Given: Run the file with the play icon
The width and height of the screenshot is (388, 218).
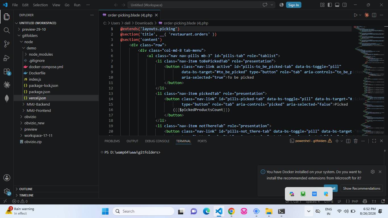Looking at the screenshot, I should [x=355, y=15].
